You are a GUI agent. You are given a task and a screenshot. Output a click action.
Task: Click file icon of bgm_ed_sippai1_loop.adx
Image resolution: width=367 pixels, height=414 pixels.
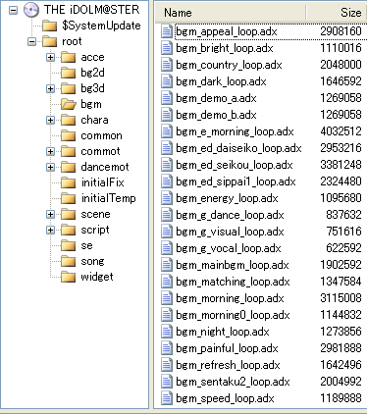pyautogui.click(x=167, y=181)
